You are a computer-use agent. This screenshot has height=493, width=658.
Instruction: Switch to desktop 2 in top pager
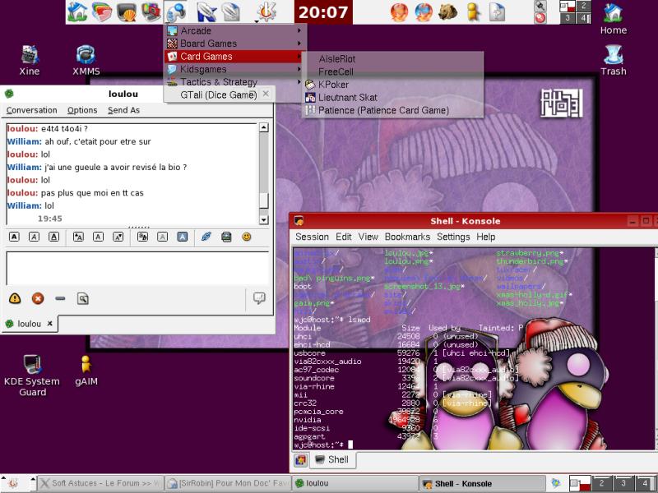(x=583, y=6)
